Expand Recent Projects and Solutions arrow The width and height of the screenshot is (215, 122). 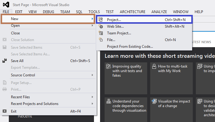[92, 104]
